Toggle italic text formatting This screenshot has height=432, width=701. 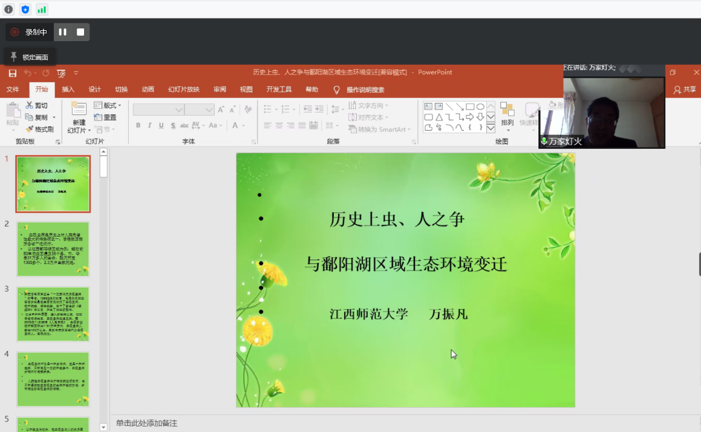point(149,125)
